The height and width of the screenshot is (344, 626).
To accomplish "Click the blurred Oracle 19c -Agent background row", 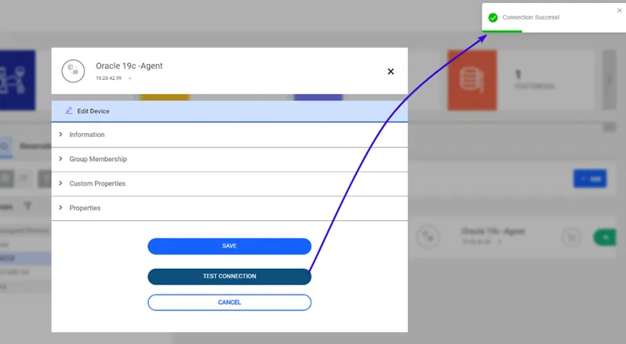I will [x=513, y=237].
